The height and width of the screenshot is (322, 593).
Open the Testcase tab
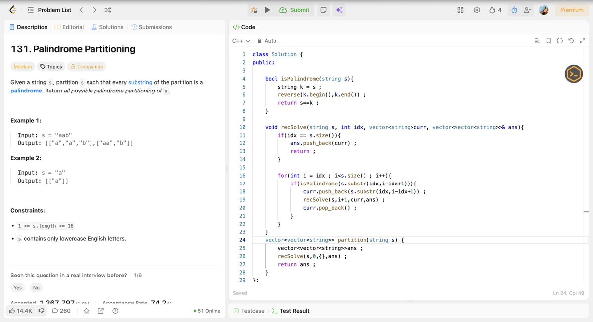[249, 311]
